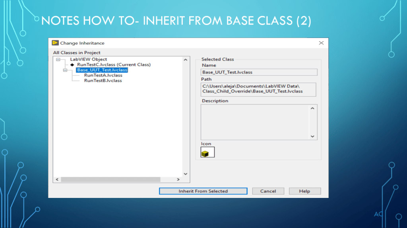Select RunTestC.lvclass (Current Class)
Image resolution: width=407 pixels, height=228 pixels.
click(114, 65)
